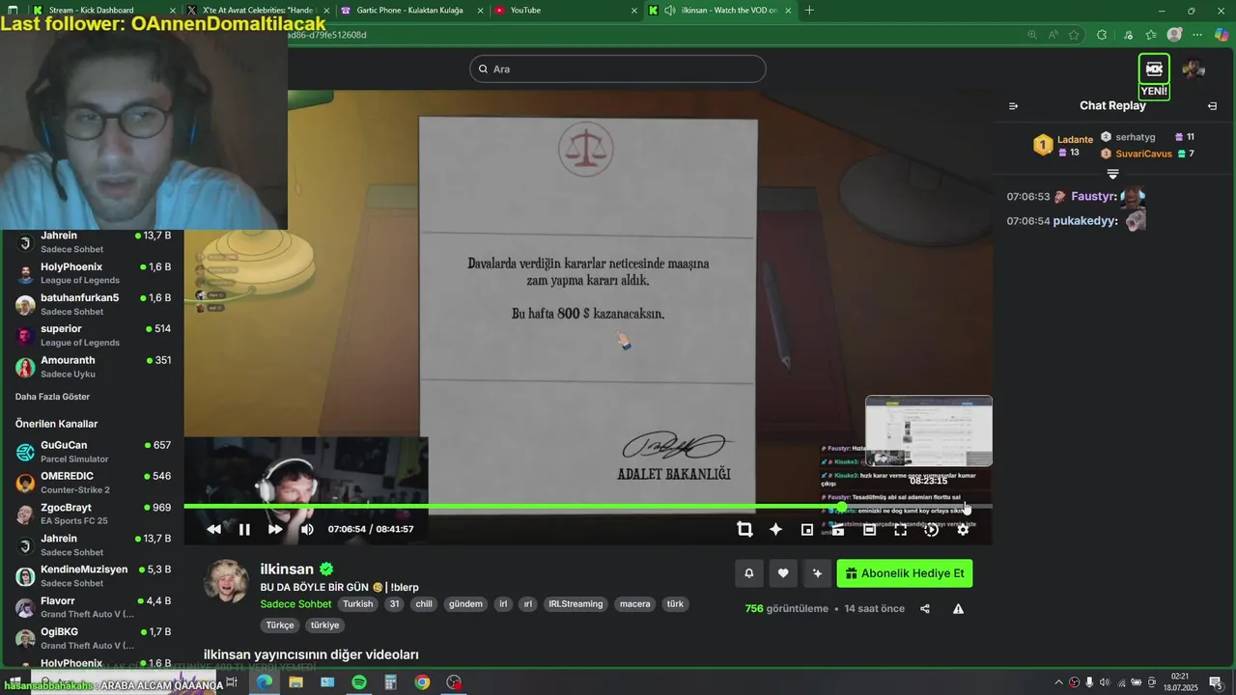Open browser zoom magnifier icon

click(1032, 35)
